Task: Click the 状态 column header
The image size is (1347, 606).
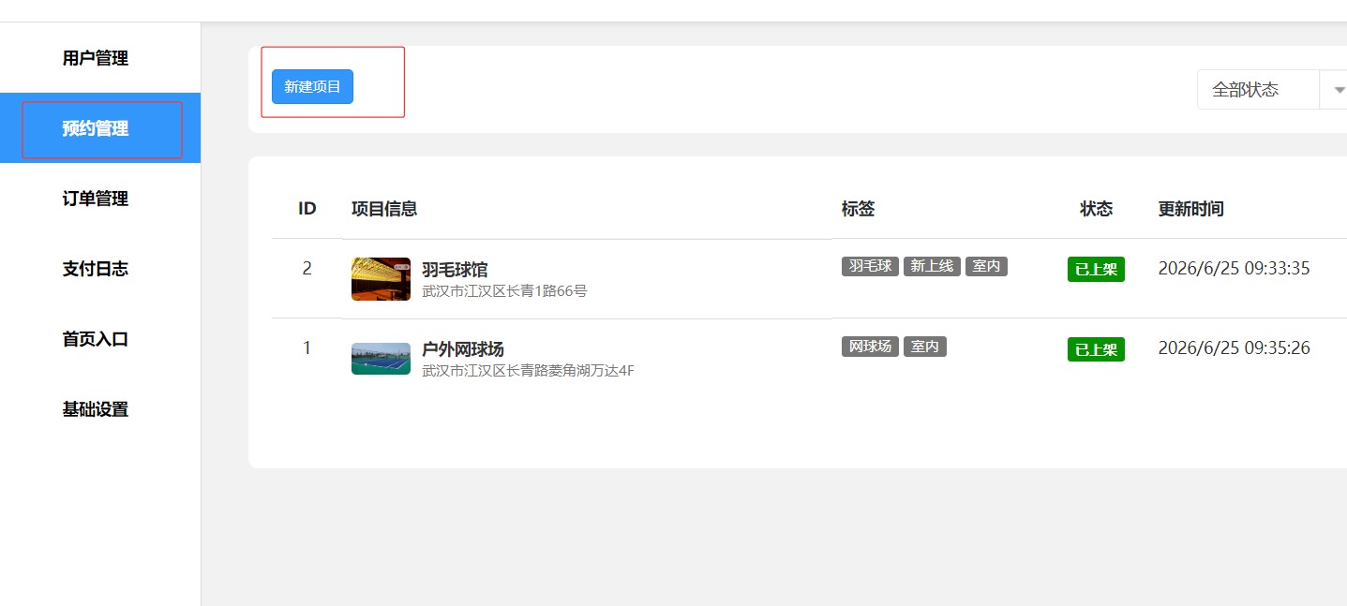Action: coord(1096,209)
